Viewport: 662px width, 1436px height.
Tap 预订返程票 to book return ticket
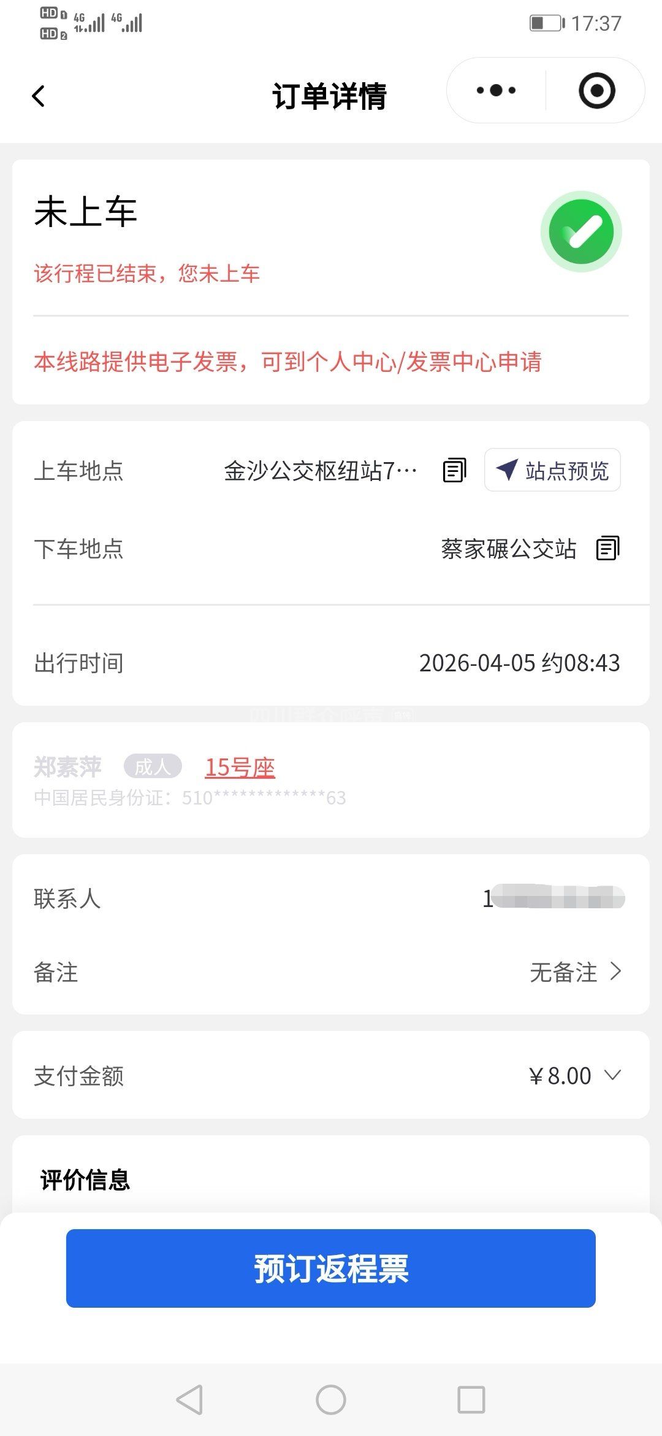click(x=331, y=1268)
